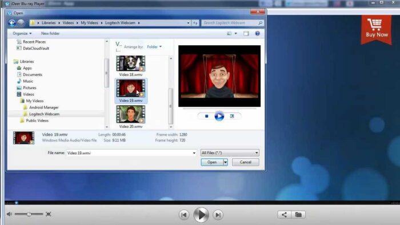Screen dimensions: 400x225
Task: Start playback with main play button
Action: 201,215
